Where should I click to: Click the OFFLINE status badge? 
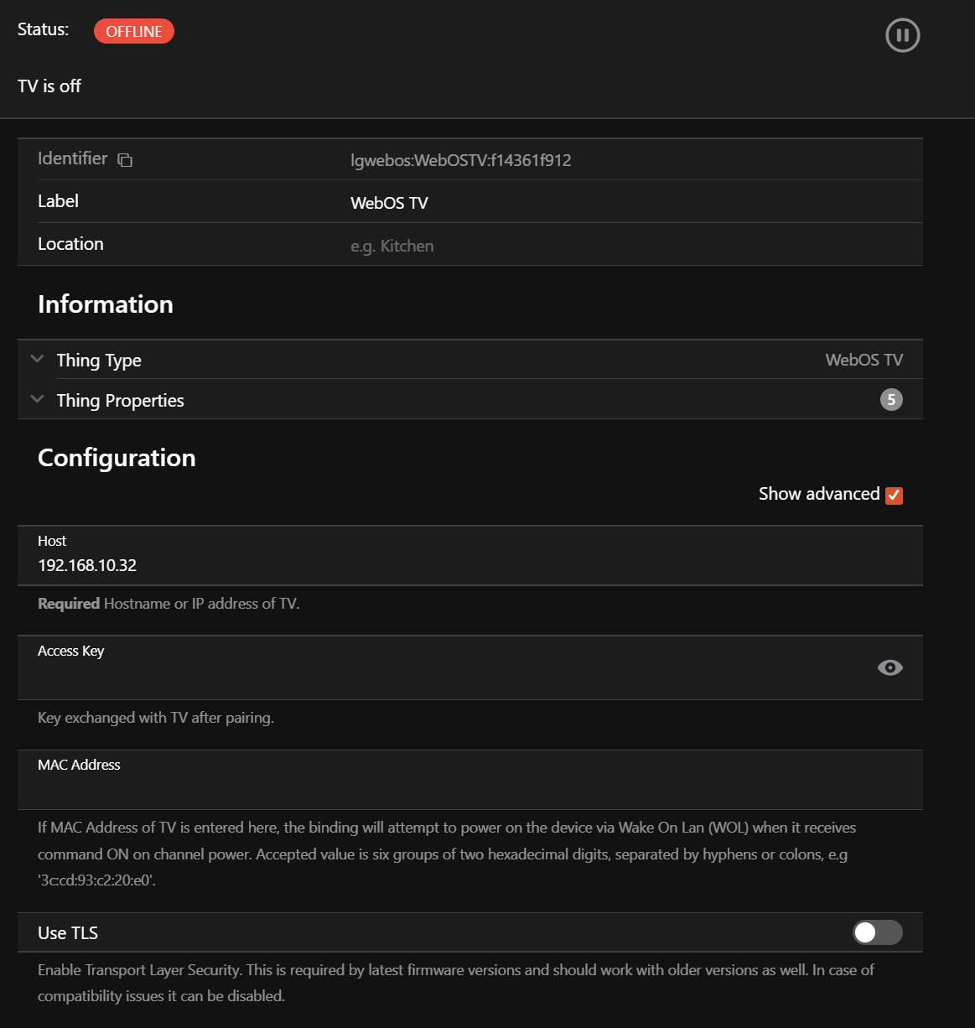[x=134, y=31]
